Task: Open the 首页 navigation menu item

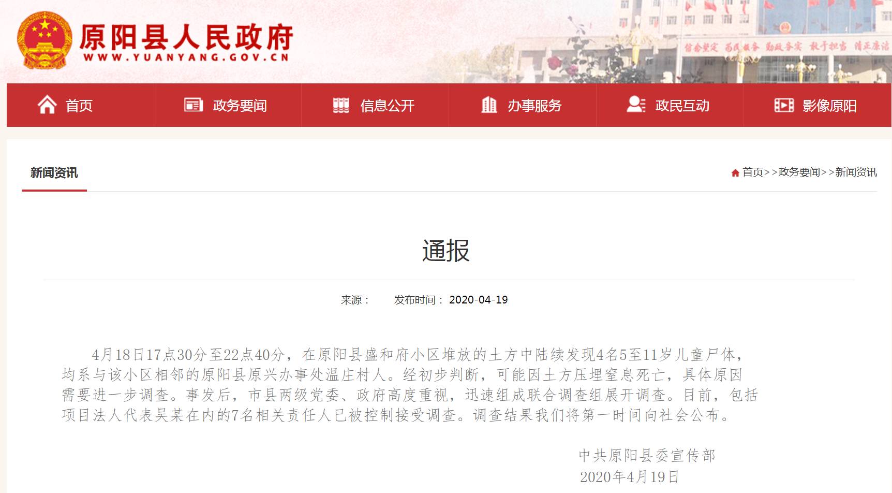Action: click(x=80, y=105)
